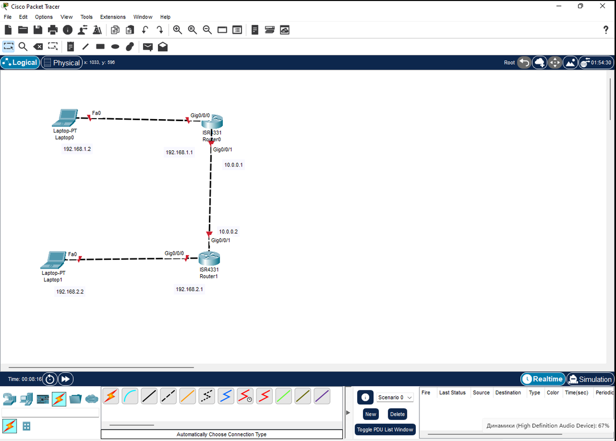Open the Scenario 0 dropdown

(395, 397)
